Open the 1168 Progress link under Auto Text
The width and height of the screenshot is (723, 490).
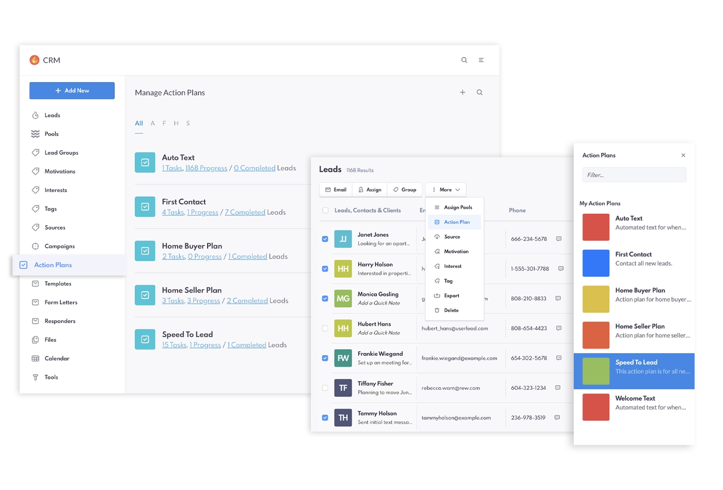pyautogui.click(x=206, y=168)
